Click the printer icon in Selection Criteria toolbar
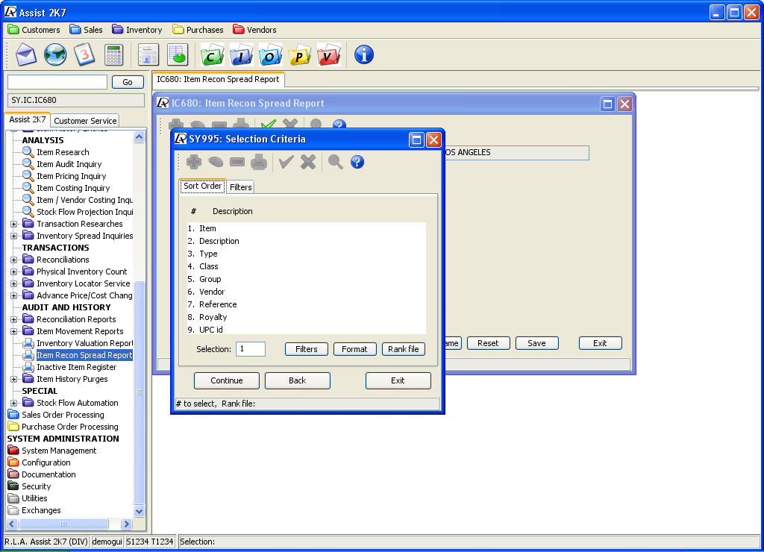Screen dimensions: 764x552 (x=259, y=162)
